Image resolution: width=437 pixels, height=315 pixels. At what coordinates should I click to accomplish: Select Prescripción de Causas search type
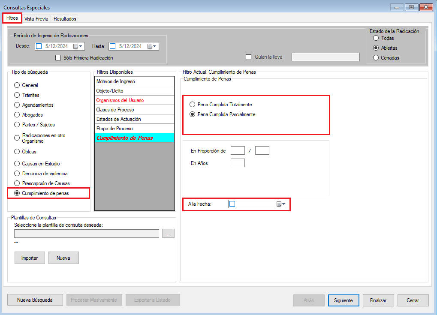pyautogui.click(x=17, y=183)
